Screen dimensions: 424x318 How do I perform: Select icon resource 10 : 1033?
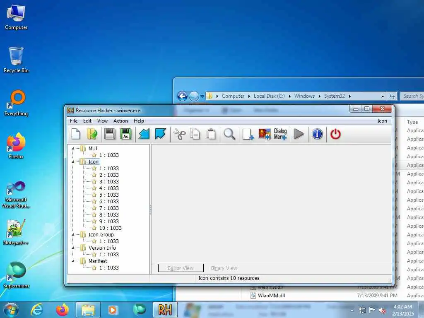pyautogui.click(x=110, y=228)
